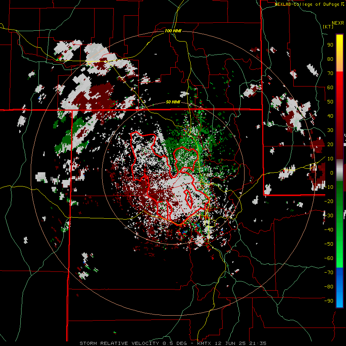This screenshot has height=346, width=346.
Task: Click the "100 NMI" range ring label
Action: (x=173, y=31)
